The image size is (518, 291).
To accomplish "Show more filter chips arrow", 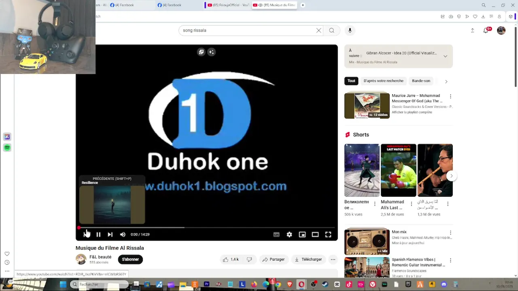I will click(x=446, y=81).
